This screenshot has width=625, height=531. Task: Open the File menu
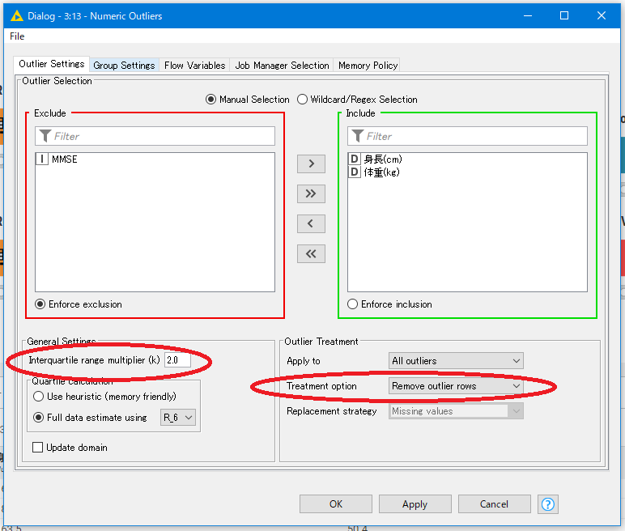pyautogui.click(x=17, y=36)
